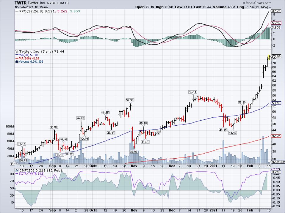This screenshot has height=213, width=285.
Task: Click the 46.82 price high annotation
Action: pyautogui.click(x=81, y=118)
